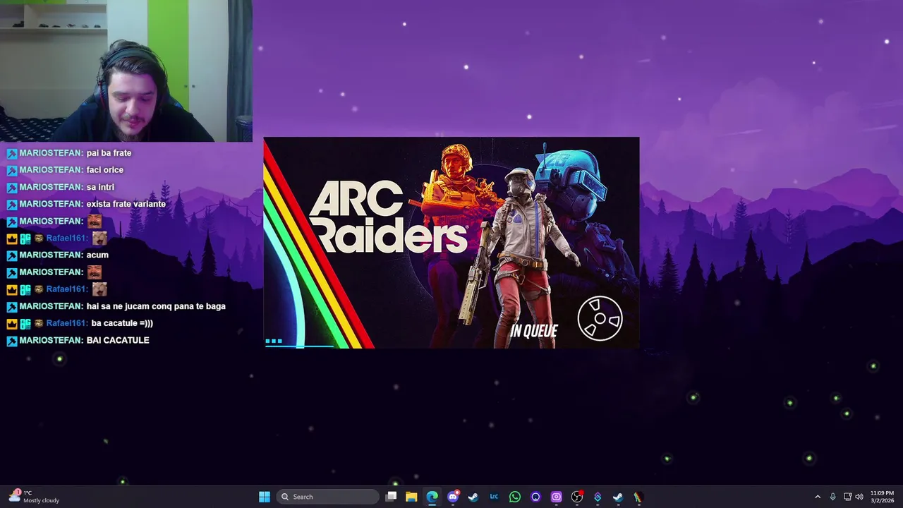Click the microphone tray icon
Viewport: 903px width, 508px height.
tap(832, 497)
